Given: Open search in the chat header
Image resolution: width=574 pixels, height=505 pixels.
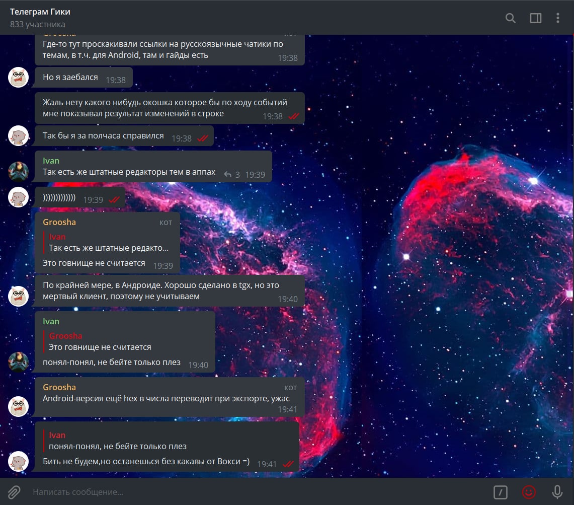Looking at the screenshot, I should (510, 18).
